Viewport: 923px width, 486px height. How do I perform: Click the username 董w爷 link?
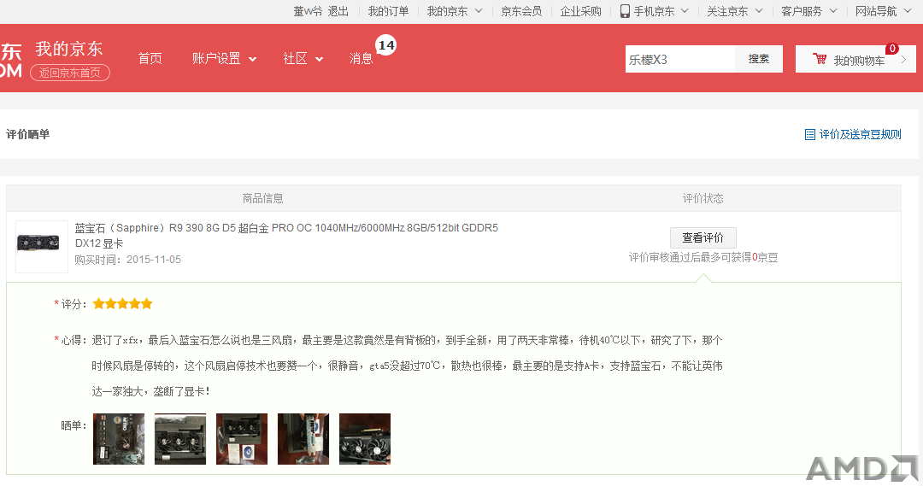(x=308, y=11)
